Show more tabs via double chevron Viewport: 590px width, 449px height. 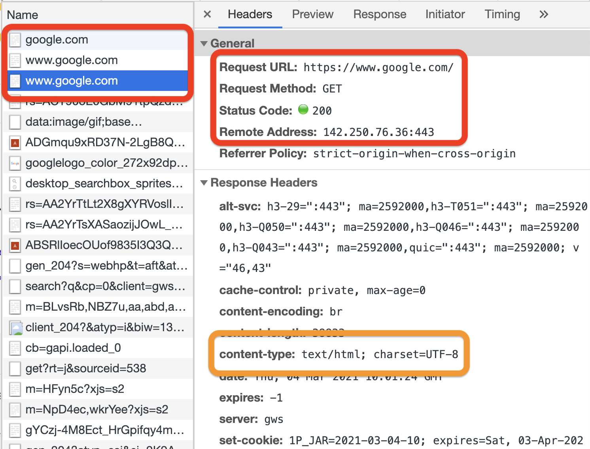click(544, 14)
